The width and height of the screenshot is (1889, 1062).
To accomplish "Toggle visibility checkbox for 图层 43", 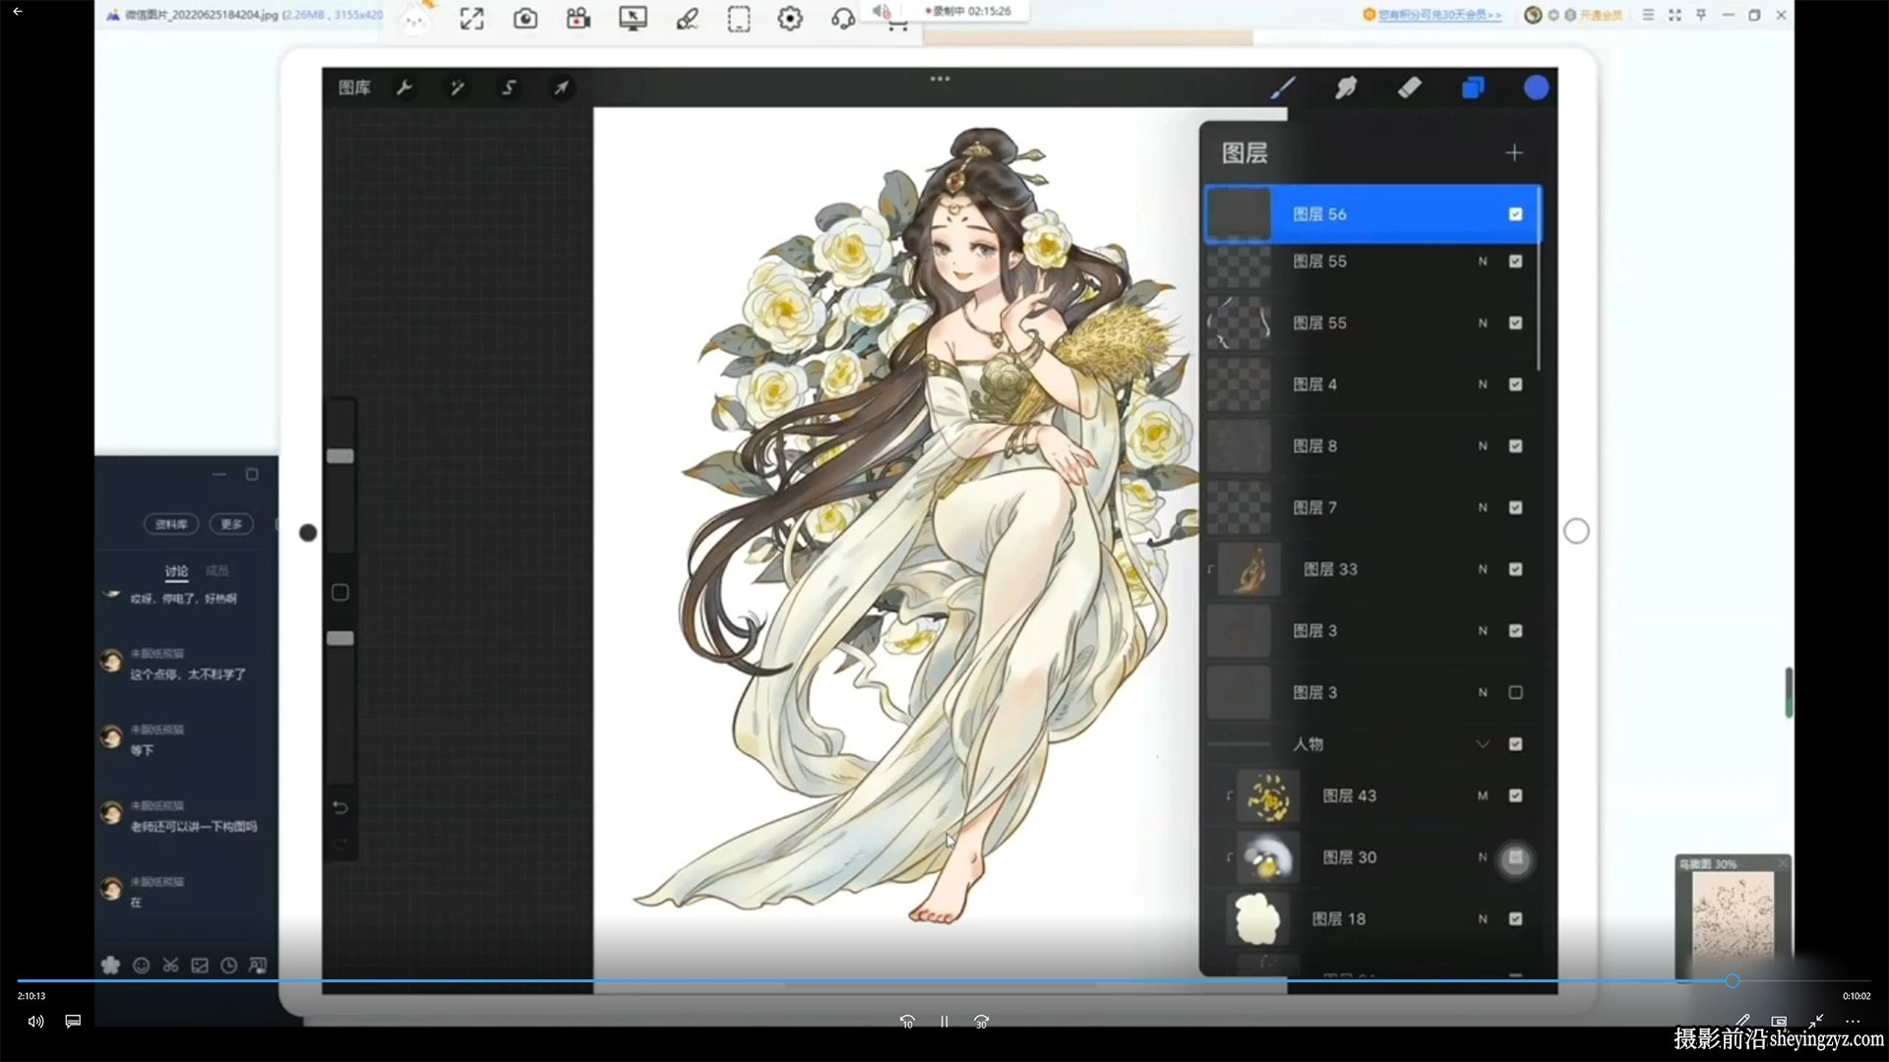I will click(1515, 796).
